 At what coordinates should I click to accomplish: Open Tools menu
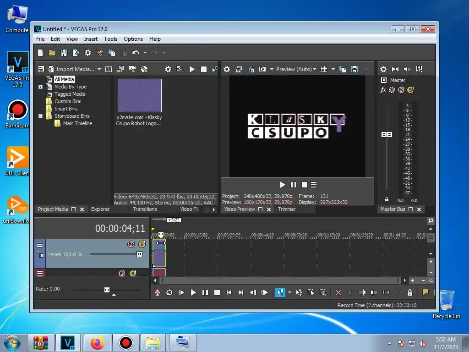tap(111, 39)
